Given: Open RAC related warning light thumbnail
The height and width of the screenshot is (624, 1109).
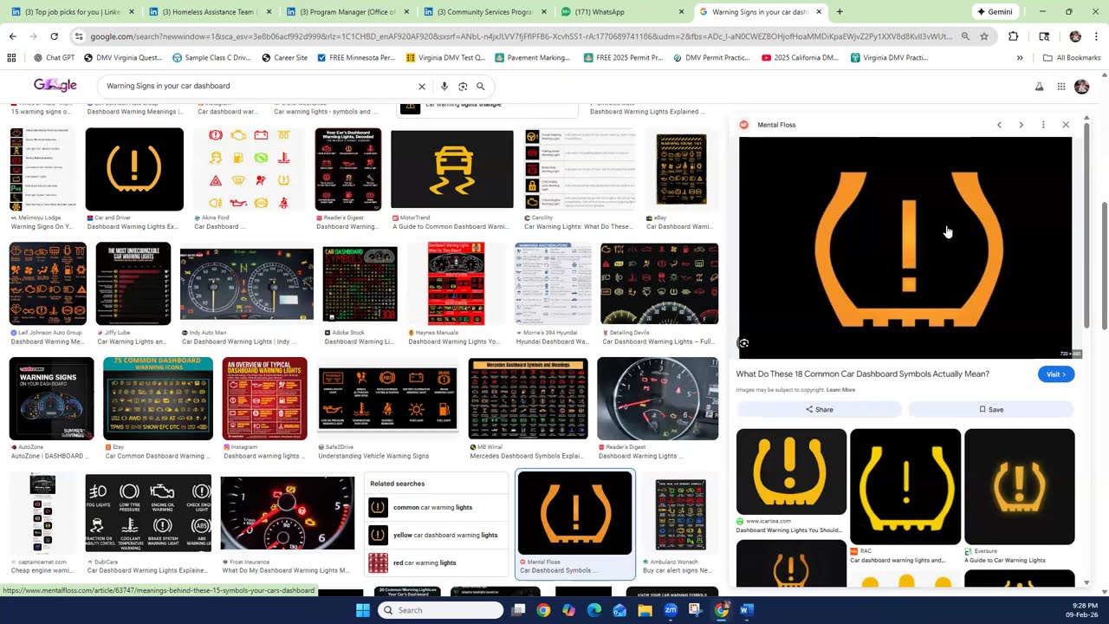Looking at the screenshot, I should 905,486.
